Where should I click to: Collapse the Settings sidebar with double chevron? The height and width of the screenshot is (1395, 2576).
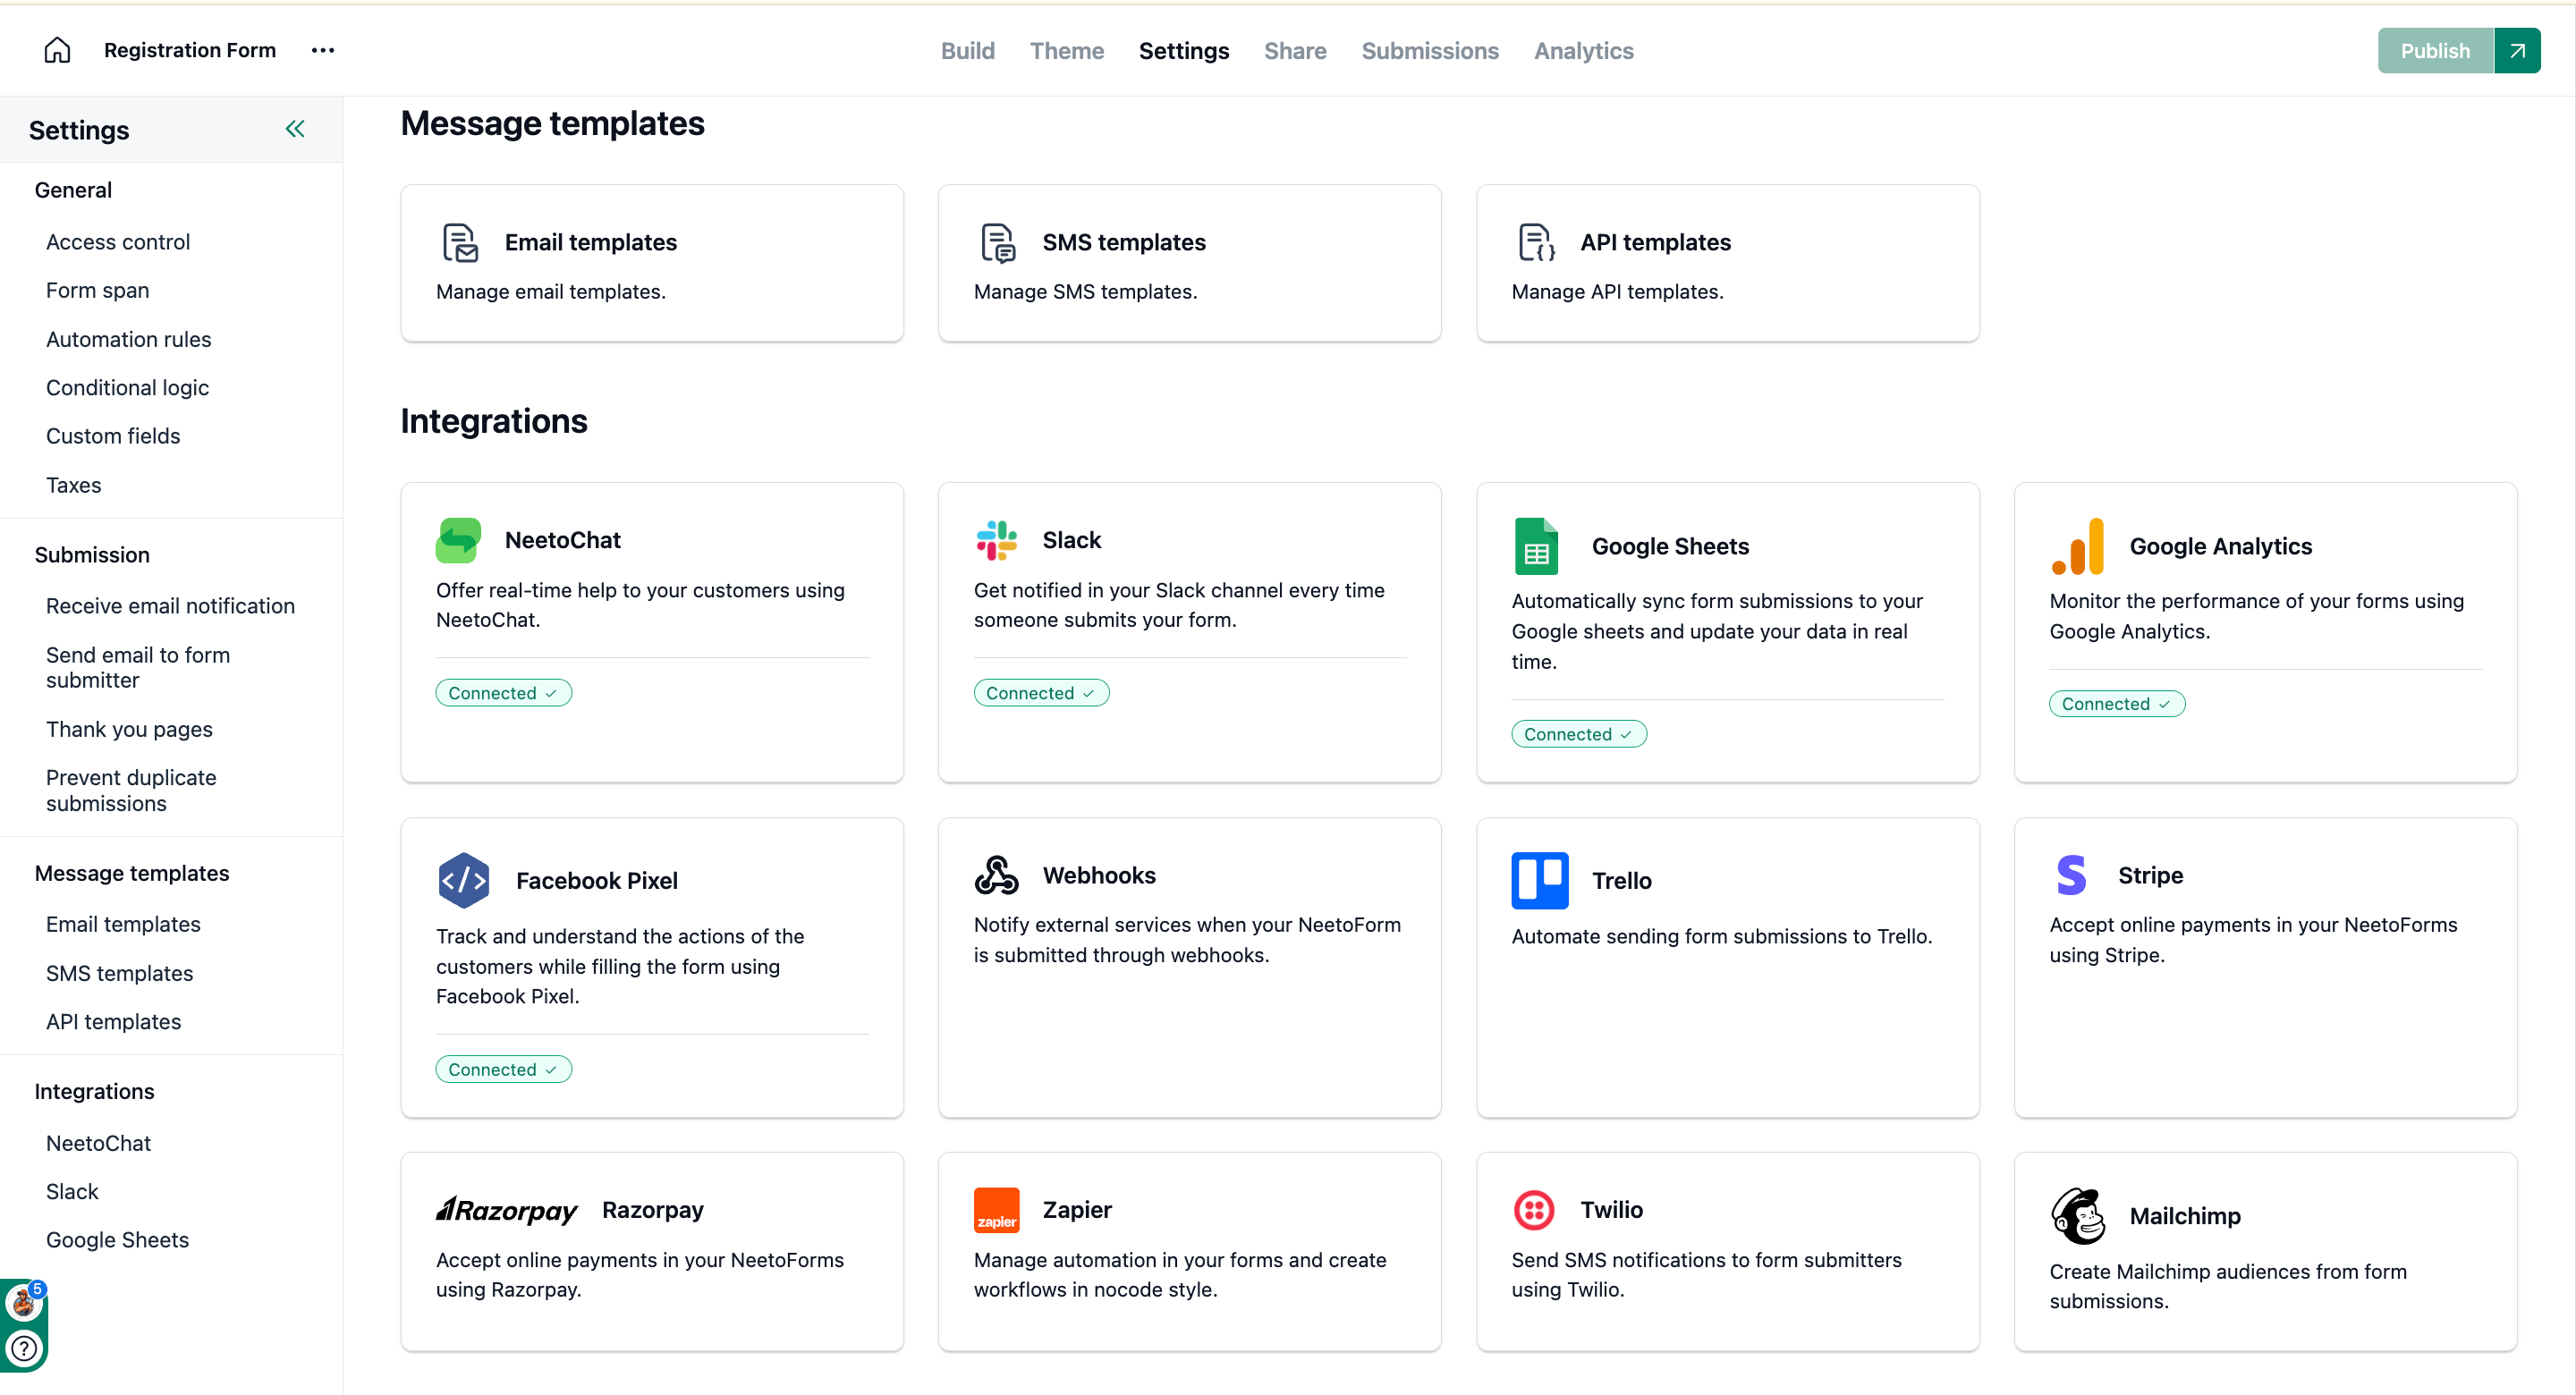[295, 129]
